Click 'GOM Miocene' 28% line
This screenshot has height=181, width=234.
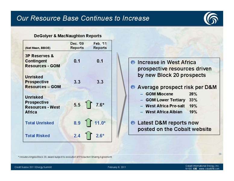pyautogui.click(x=169, y=94)
